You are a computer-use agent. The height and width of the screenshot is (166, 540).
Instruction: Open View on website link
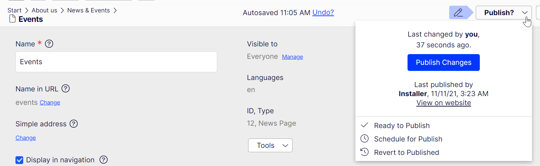pyautogui.click(x=443, y=103)
